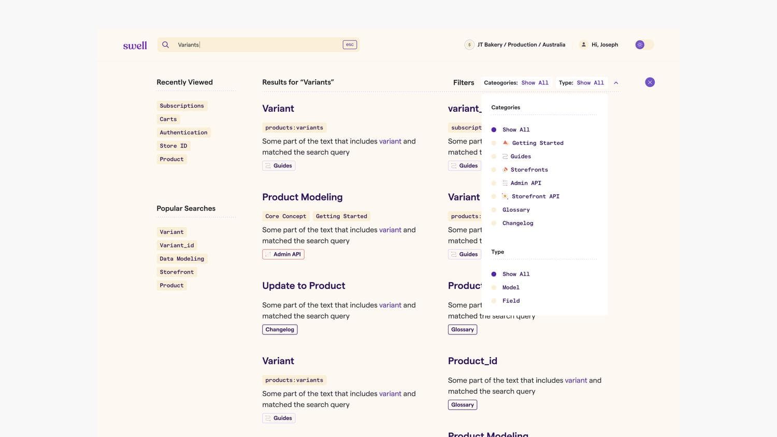Open the Type Show All dropdown
This screenshot has width=777, height=437.
point(590,83)
